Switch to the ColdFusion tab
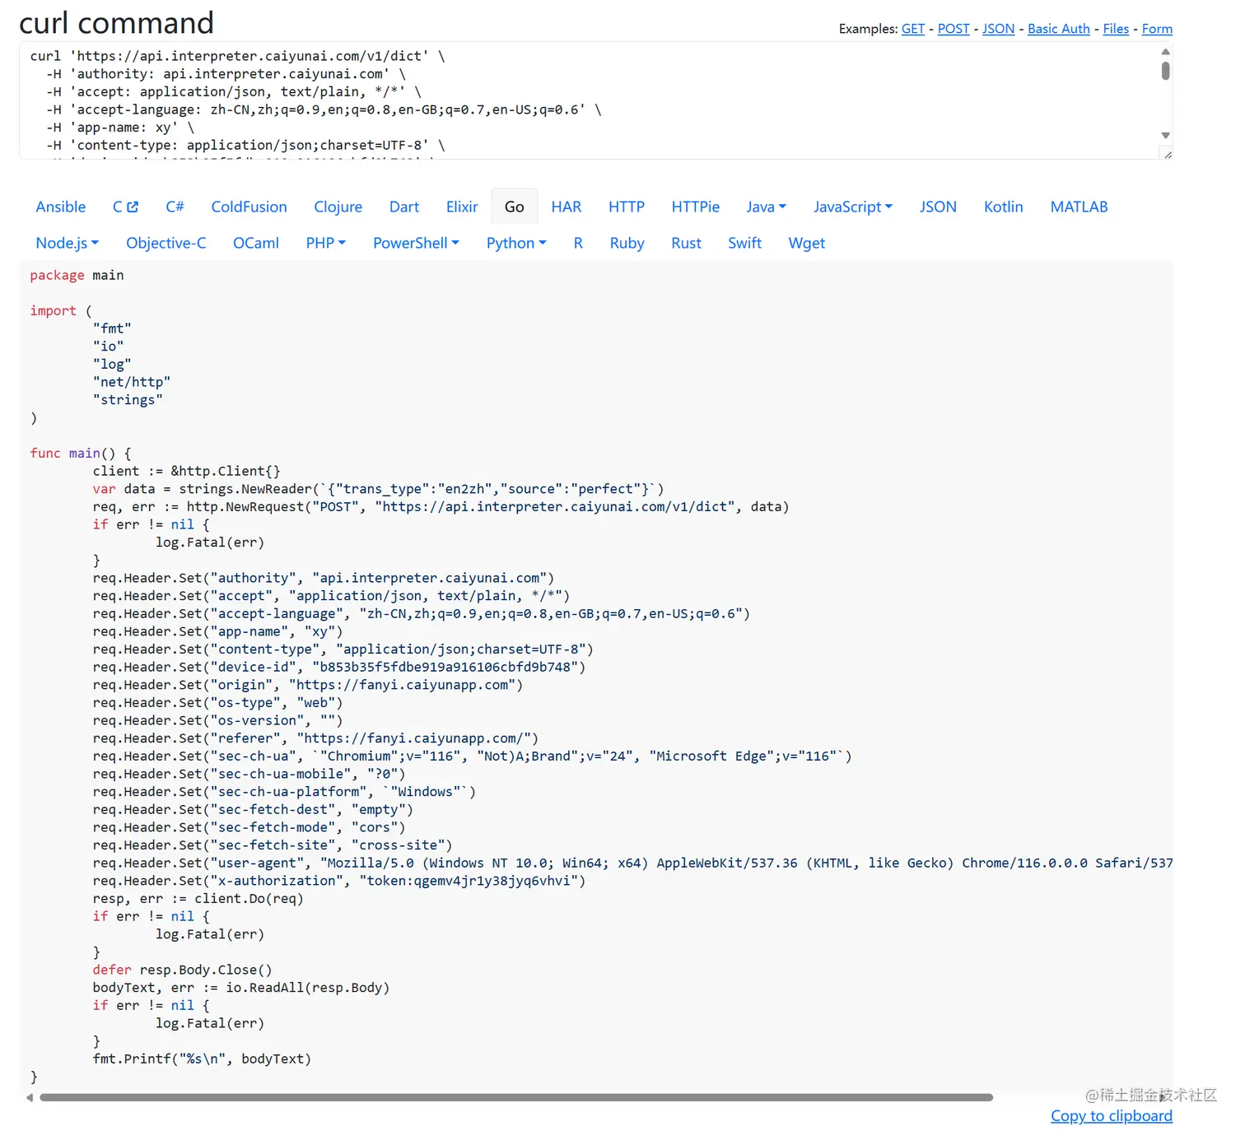This screenshot has width=1245, height=1131. click(x=249, y=207)
